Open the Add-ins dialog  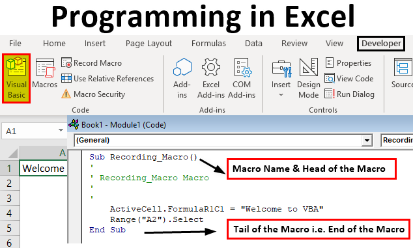coord(182,79)
